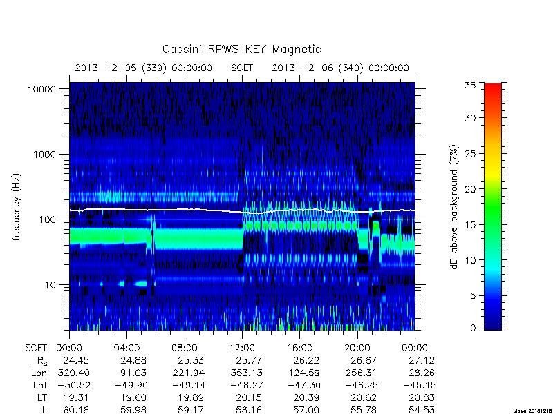553x414 pixels.
Task: Click the 1000 frequency tick label
Action: [x=44, y=154]
